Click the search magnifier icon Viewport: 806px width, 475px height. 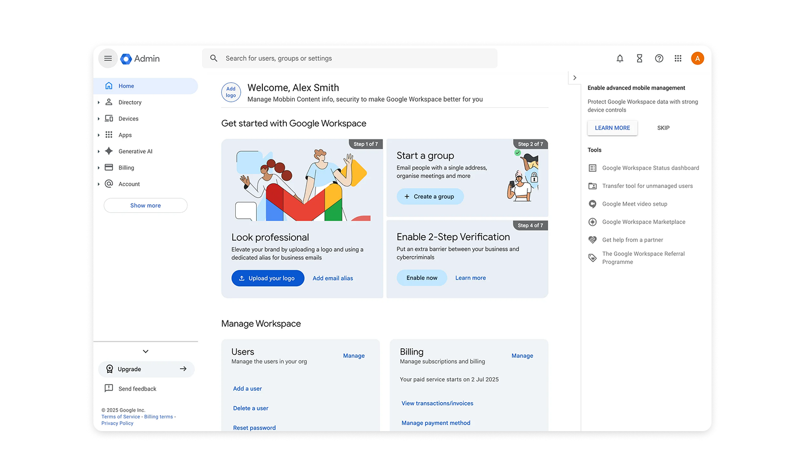pyautogui.click(x=213, y=58)
